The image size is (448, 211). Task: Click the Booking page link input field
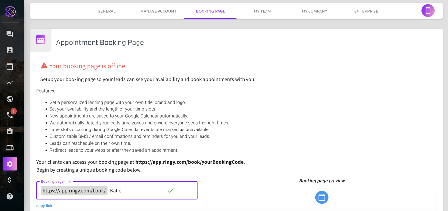click(138, 190)
